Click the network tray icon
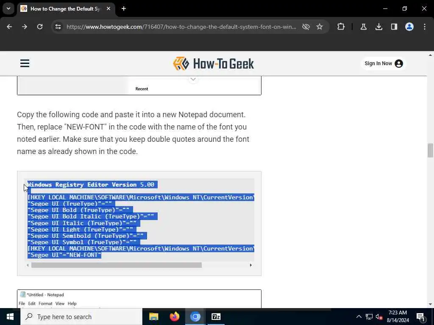 tap(369, 317)
